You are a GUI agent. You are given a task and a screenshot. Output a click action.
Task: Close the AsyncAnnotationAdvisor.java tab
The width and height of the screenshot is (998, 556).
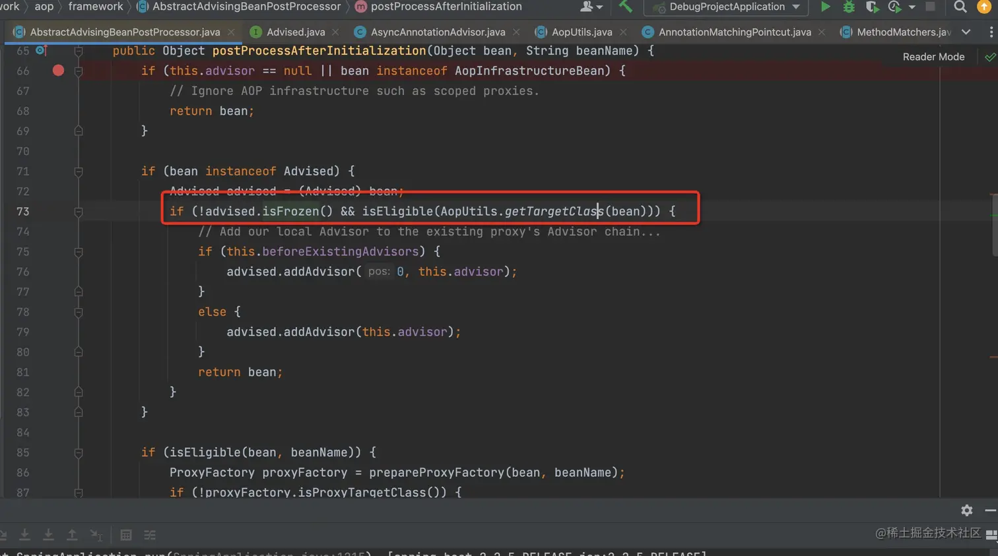[x=516, y=32]
